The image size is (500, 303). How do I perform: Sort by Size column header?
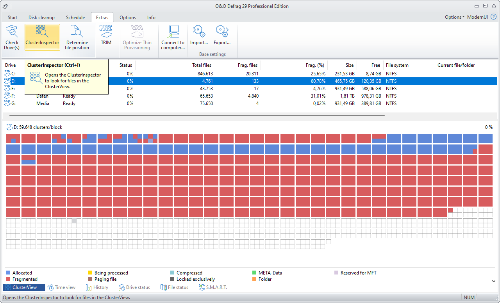click(x=349, y=65)
